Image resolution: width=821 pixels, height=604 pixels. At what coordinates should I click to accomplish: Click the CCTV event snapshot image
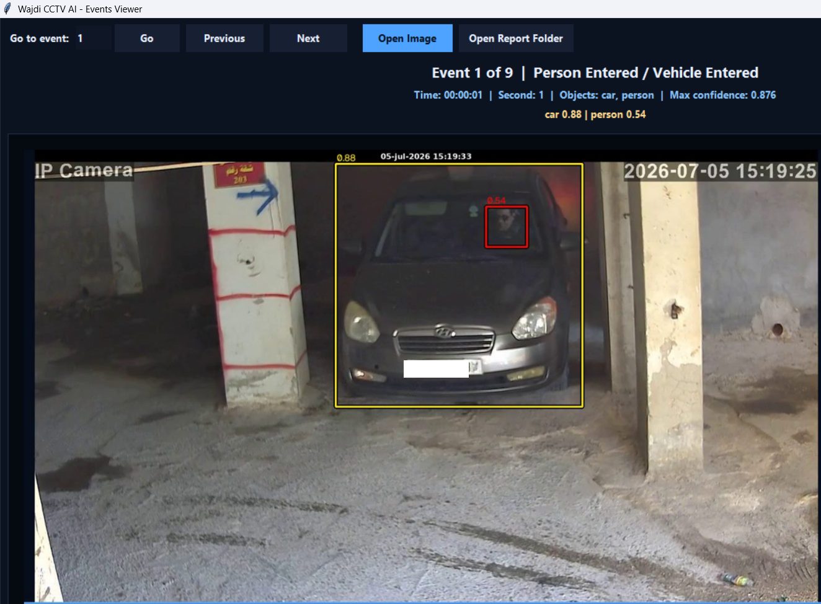click(426, 375)
